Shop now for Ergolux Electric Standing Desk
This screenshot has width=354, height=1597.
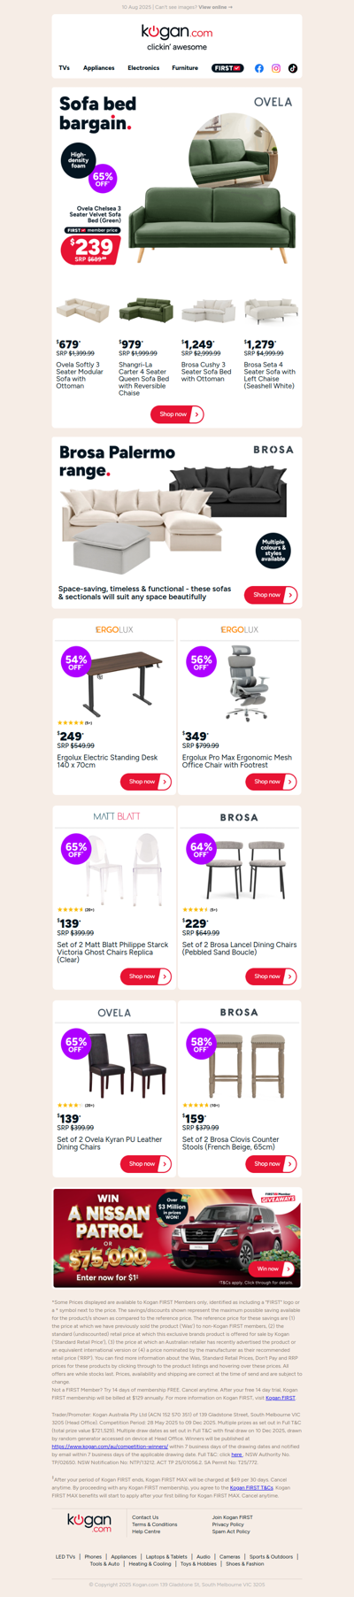(x=146, y=782)
